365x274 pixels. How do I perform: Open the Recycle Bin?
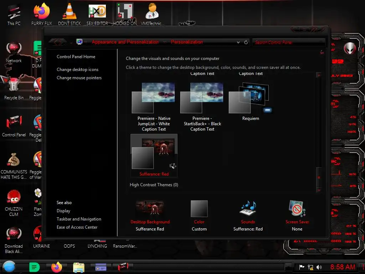(14, 89)
